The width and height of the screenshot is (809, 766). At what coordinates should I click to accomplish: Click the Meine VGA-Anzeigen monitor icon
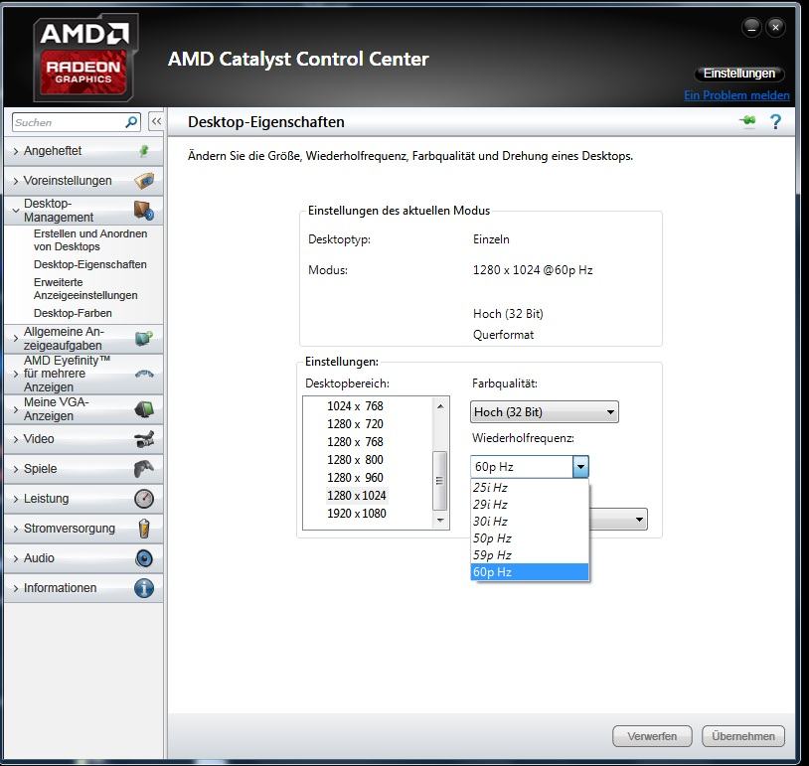(144, 409)
